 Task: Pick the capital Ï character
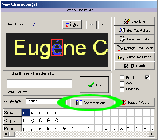[x=26, y=121]
